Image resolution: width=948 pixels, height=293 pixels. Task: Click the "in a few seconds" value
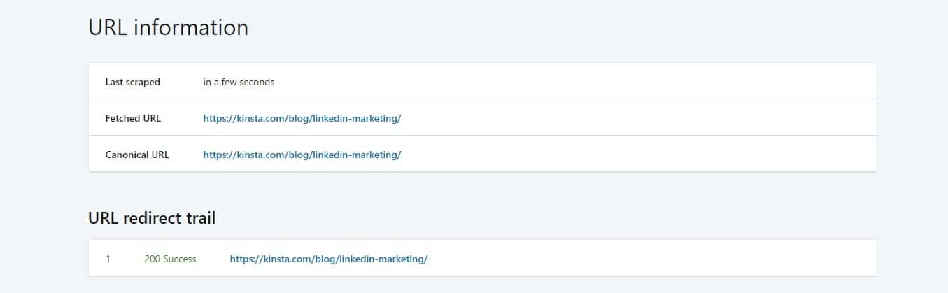(x=239, y=82)
